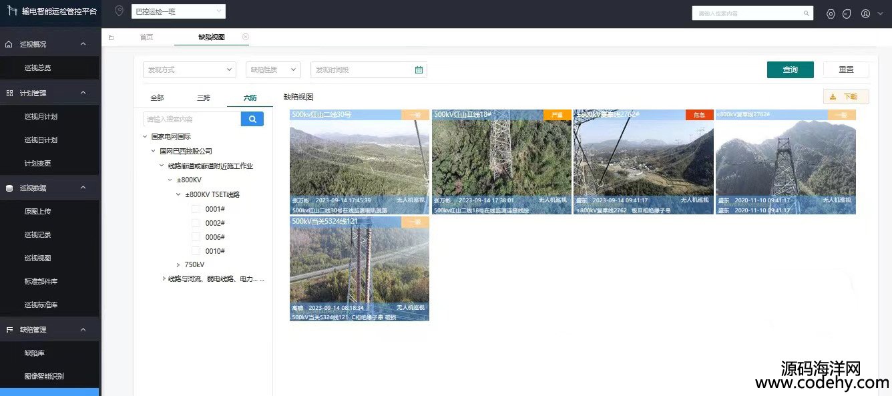Open the 危急 ±800kV复奉线2762# photo

pos(644,162)
